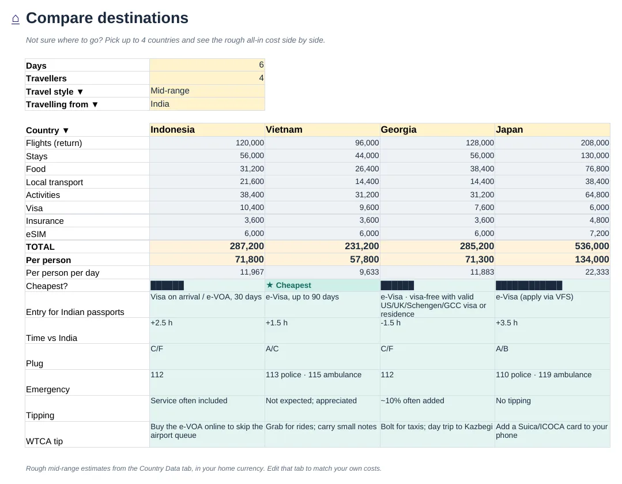Select Vietnam Grab for rides tip
622x484 pixels.
pos(322,434)
